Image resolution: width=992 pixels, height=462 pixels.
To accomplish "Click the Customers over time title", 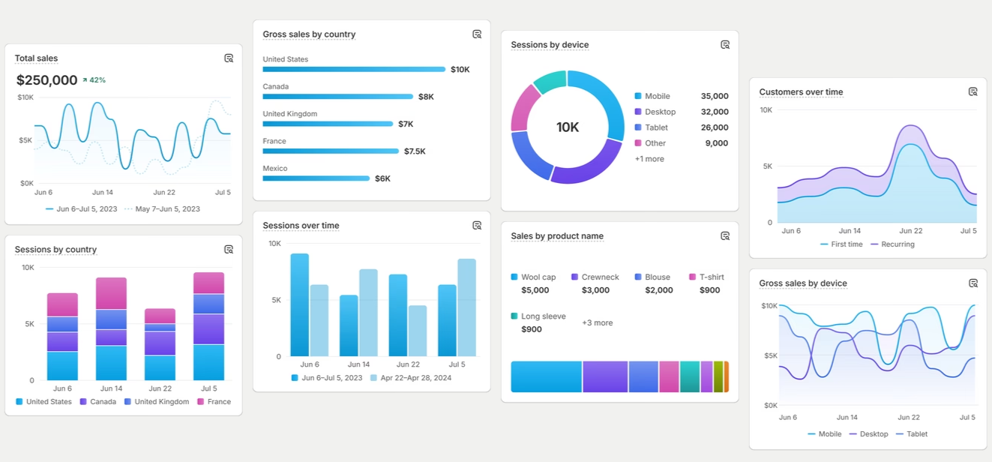I will pyautogui.click(x=801, y=92).
